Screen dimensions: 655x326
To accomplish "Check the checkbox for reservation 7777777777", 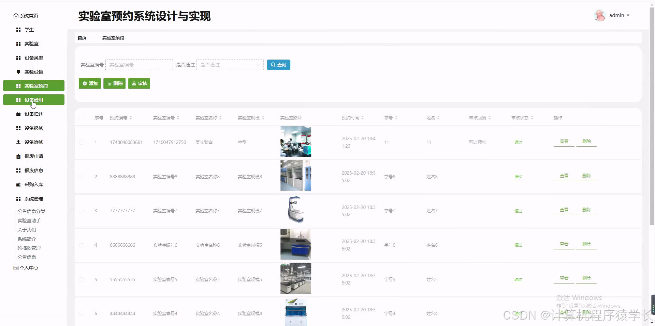I will (x=82, y=211).
